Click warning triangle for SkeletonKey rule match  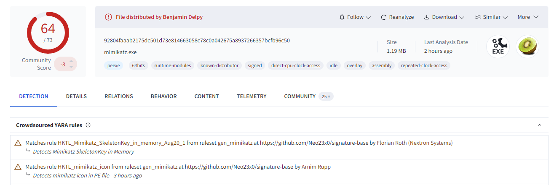[x=18, y=143]
